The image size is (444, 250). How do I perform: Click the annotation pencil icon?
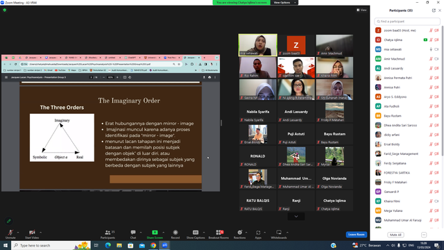(x=9, y=221)
